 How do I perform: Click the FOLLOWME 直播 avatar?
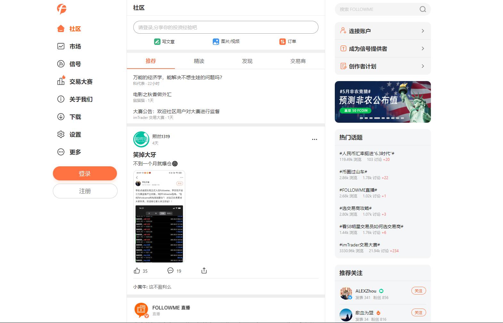[141, 310]
